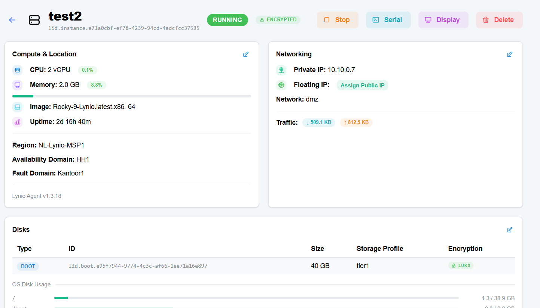Click the Image disk icon
The image size is (540, 308).
(17, 107)
